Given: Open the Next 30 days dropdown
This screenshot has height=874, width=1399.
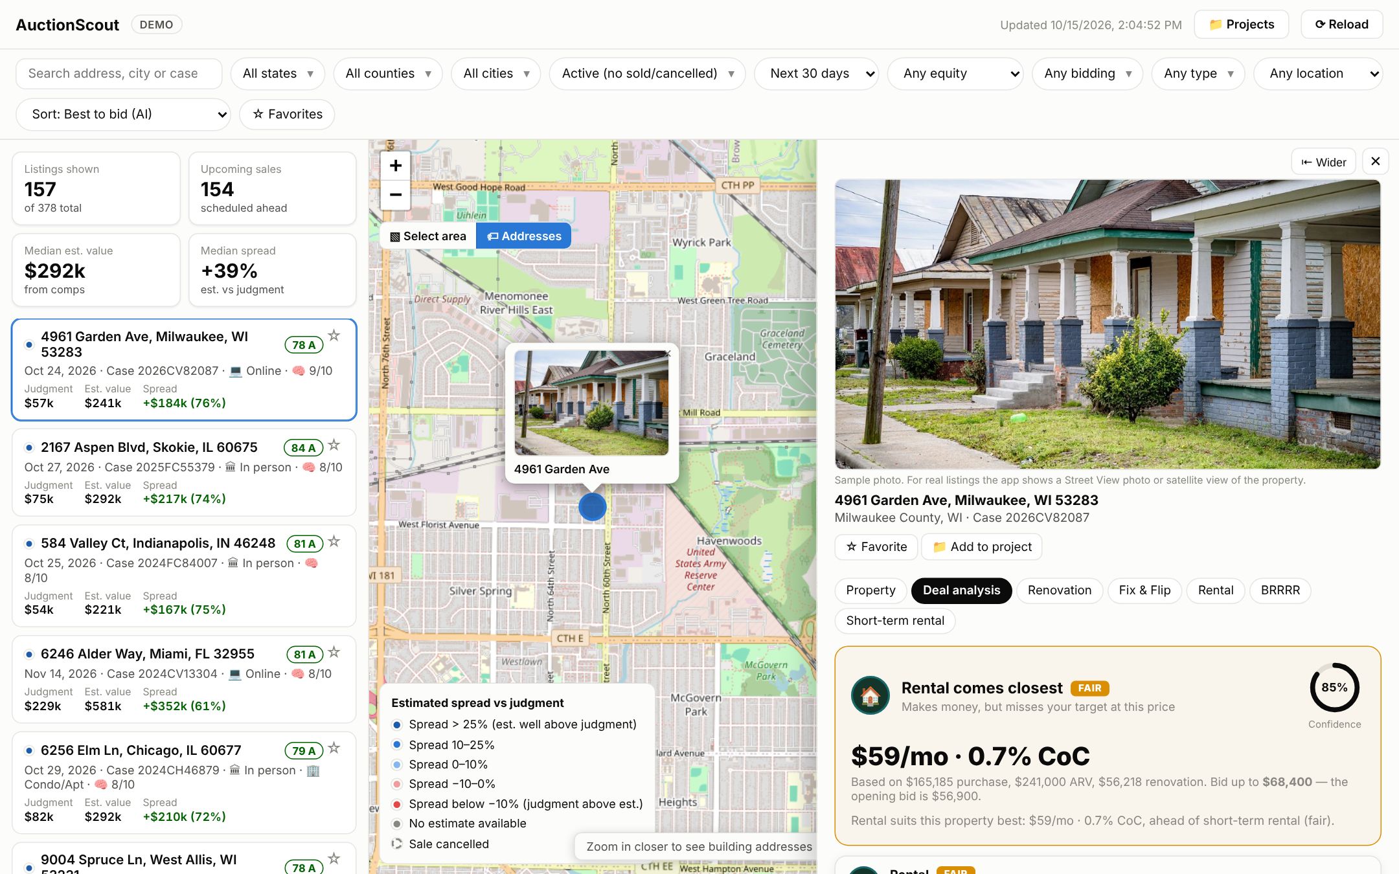Looking at the screenshot, I should pyautogui.click(x=817, y=74).
